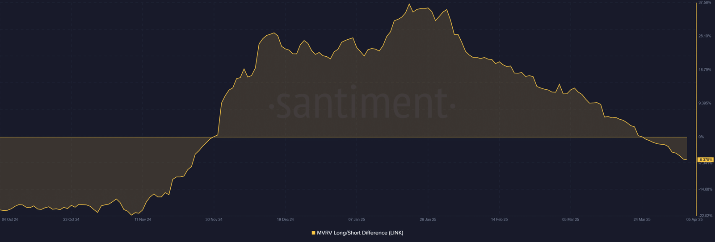Click the 30 Nov 24 axis date
715x242 pixels.
(214, 220)
